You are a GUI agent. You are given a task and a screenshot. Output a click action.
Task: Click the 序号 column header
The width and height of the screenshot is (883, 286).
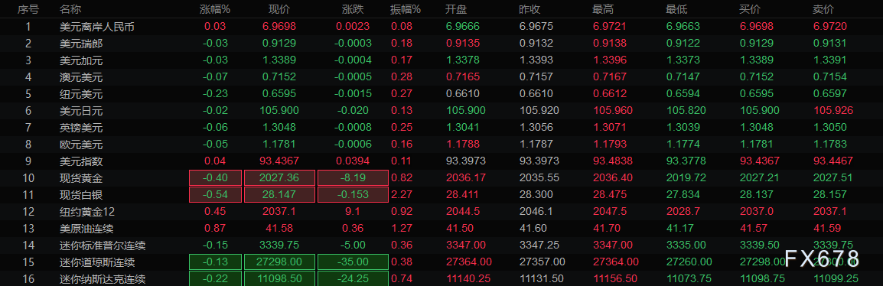[28, 10]
